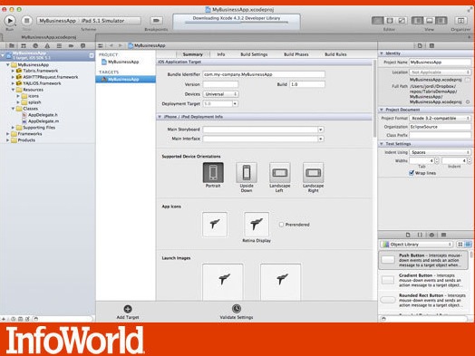Select the Version editor icon
The height and width of the screenshot is (356, 475).
click(402, 21)
